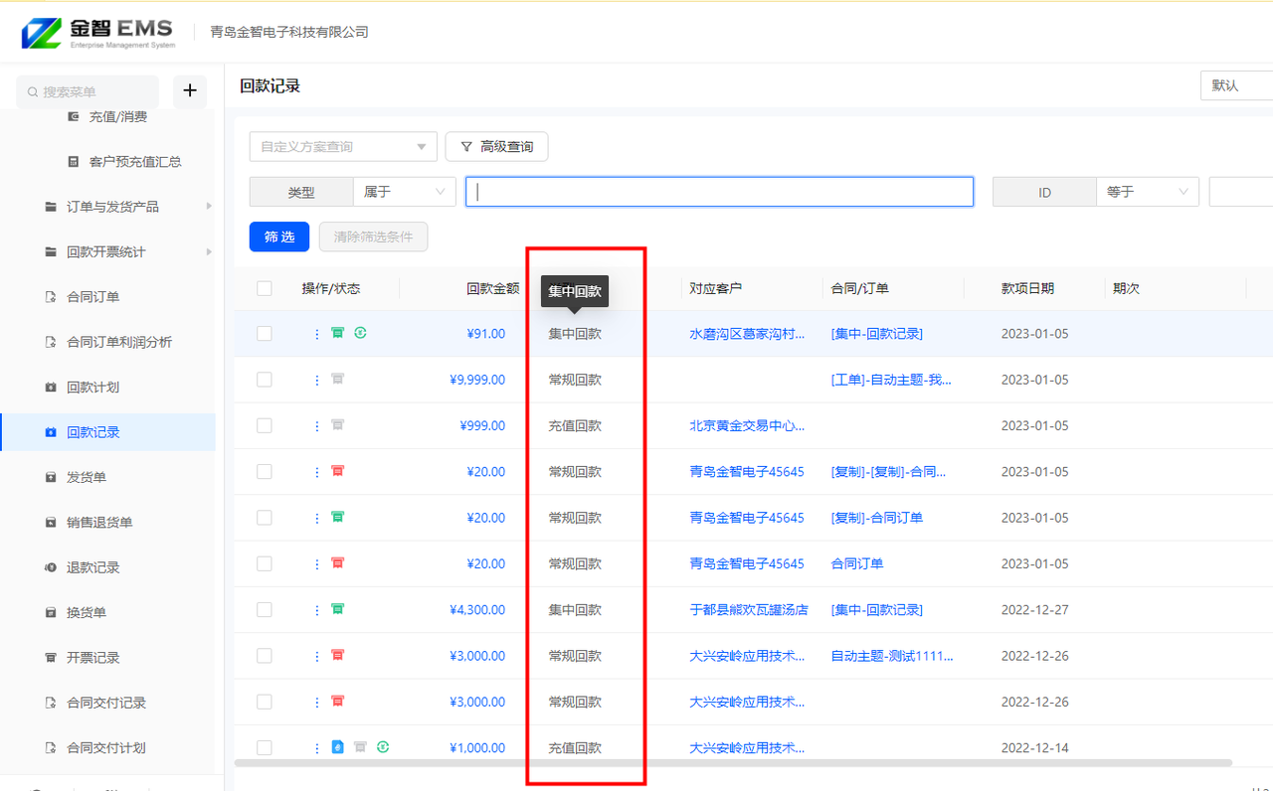The image size is (1273, 791).
Task: Open the three-dot menu for the ¥9,999.00 row
Action: click(x=317, y=380)
